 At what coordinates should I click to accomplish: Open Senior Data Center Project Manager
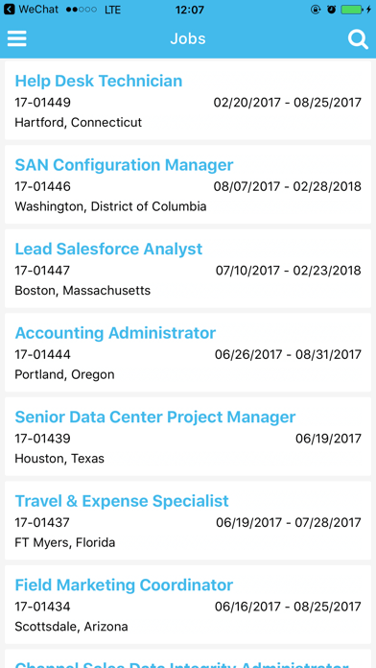(188, 437)
